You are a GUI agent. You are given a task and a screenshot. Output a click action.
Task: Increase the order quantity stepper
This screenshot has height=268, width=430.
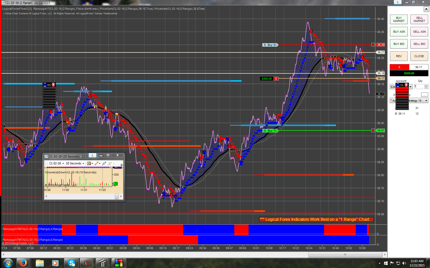click(x=426, y=85)
